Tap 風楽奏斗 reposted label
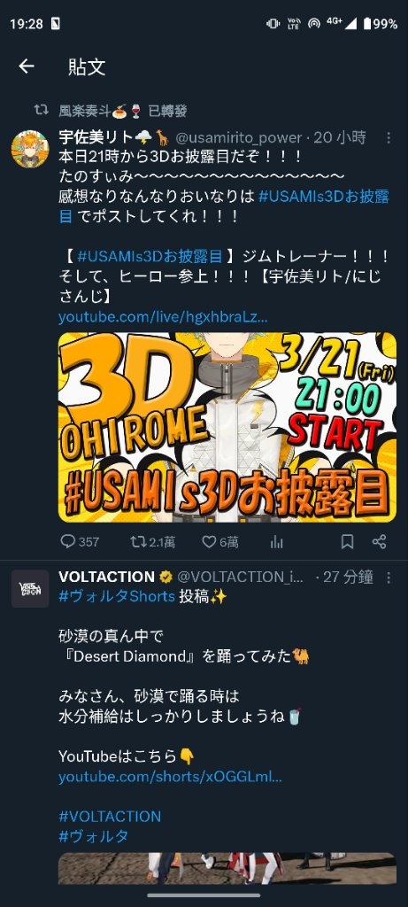The image size is (408, 907). pyautogui.click(x=122, y=111)
